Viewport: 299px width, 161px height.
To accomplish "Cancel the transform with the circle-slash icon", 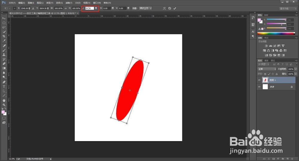I will (170, 8).
